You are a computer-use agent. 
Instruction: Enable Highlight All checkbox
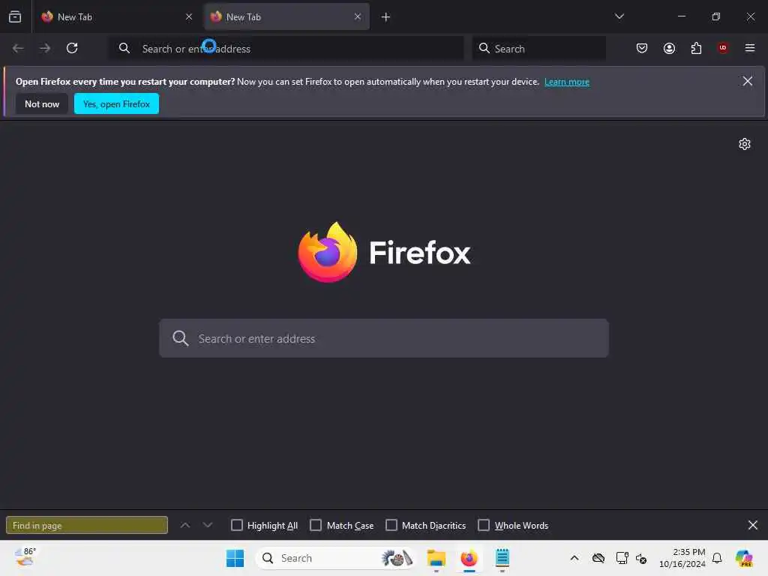click(236, 525)
